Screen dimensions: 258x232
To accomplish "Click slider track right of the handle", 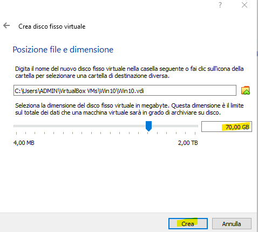I will click(x=175, y=126).
